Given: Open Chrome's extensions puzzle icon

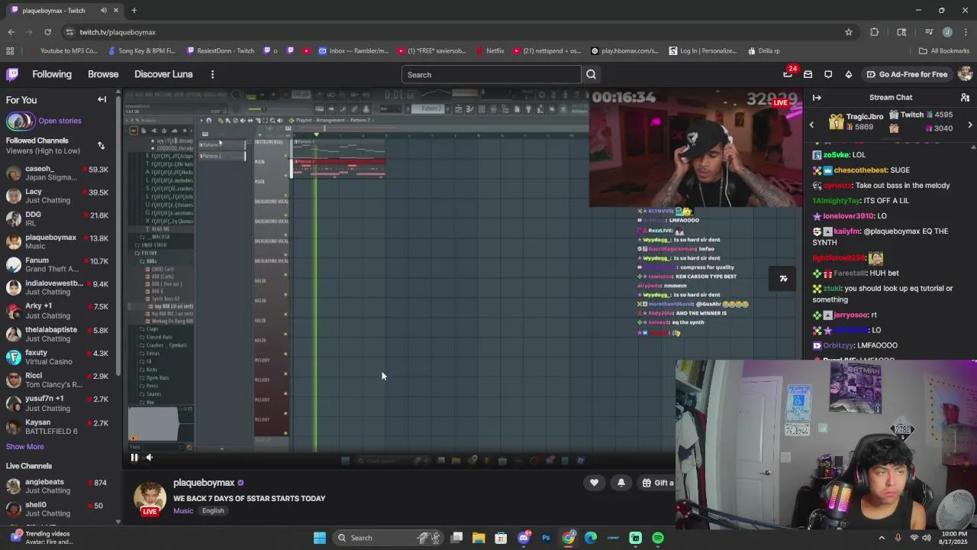Looking at the screenshot, I should click(x=875, y=32).
